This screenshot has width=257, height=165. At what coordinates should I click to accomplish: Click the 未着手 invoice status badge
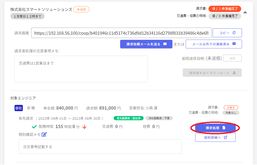231,107
